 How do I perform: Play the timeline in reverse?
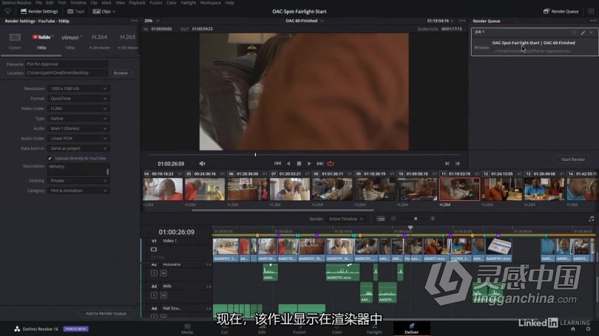tap(288, 163)
